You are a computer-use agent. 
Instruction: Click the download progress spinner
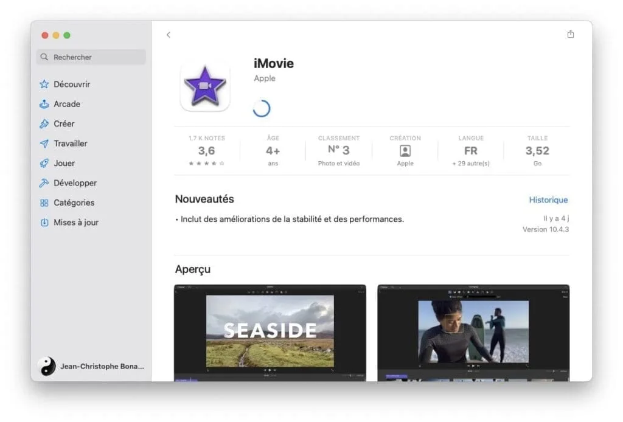pos(262,108)
